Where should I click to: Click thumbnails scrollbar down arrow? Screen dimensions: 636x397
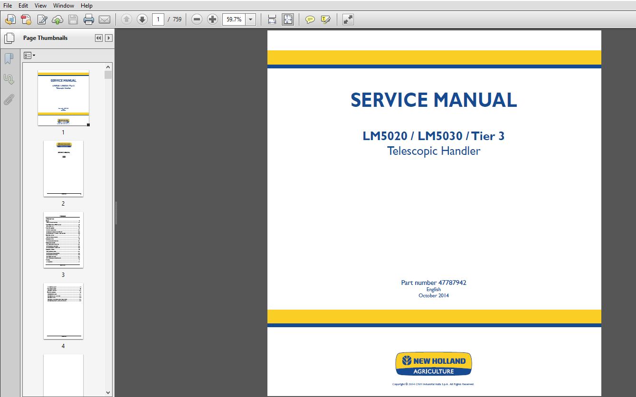click(108, 392)
